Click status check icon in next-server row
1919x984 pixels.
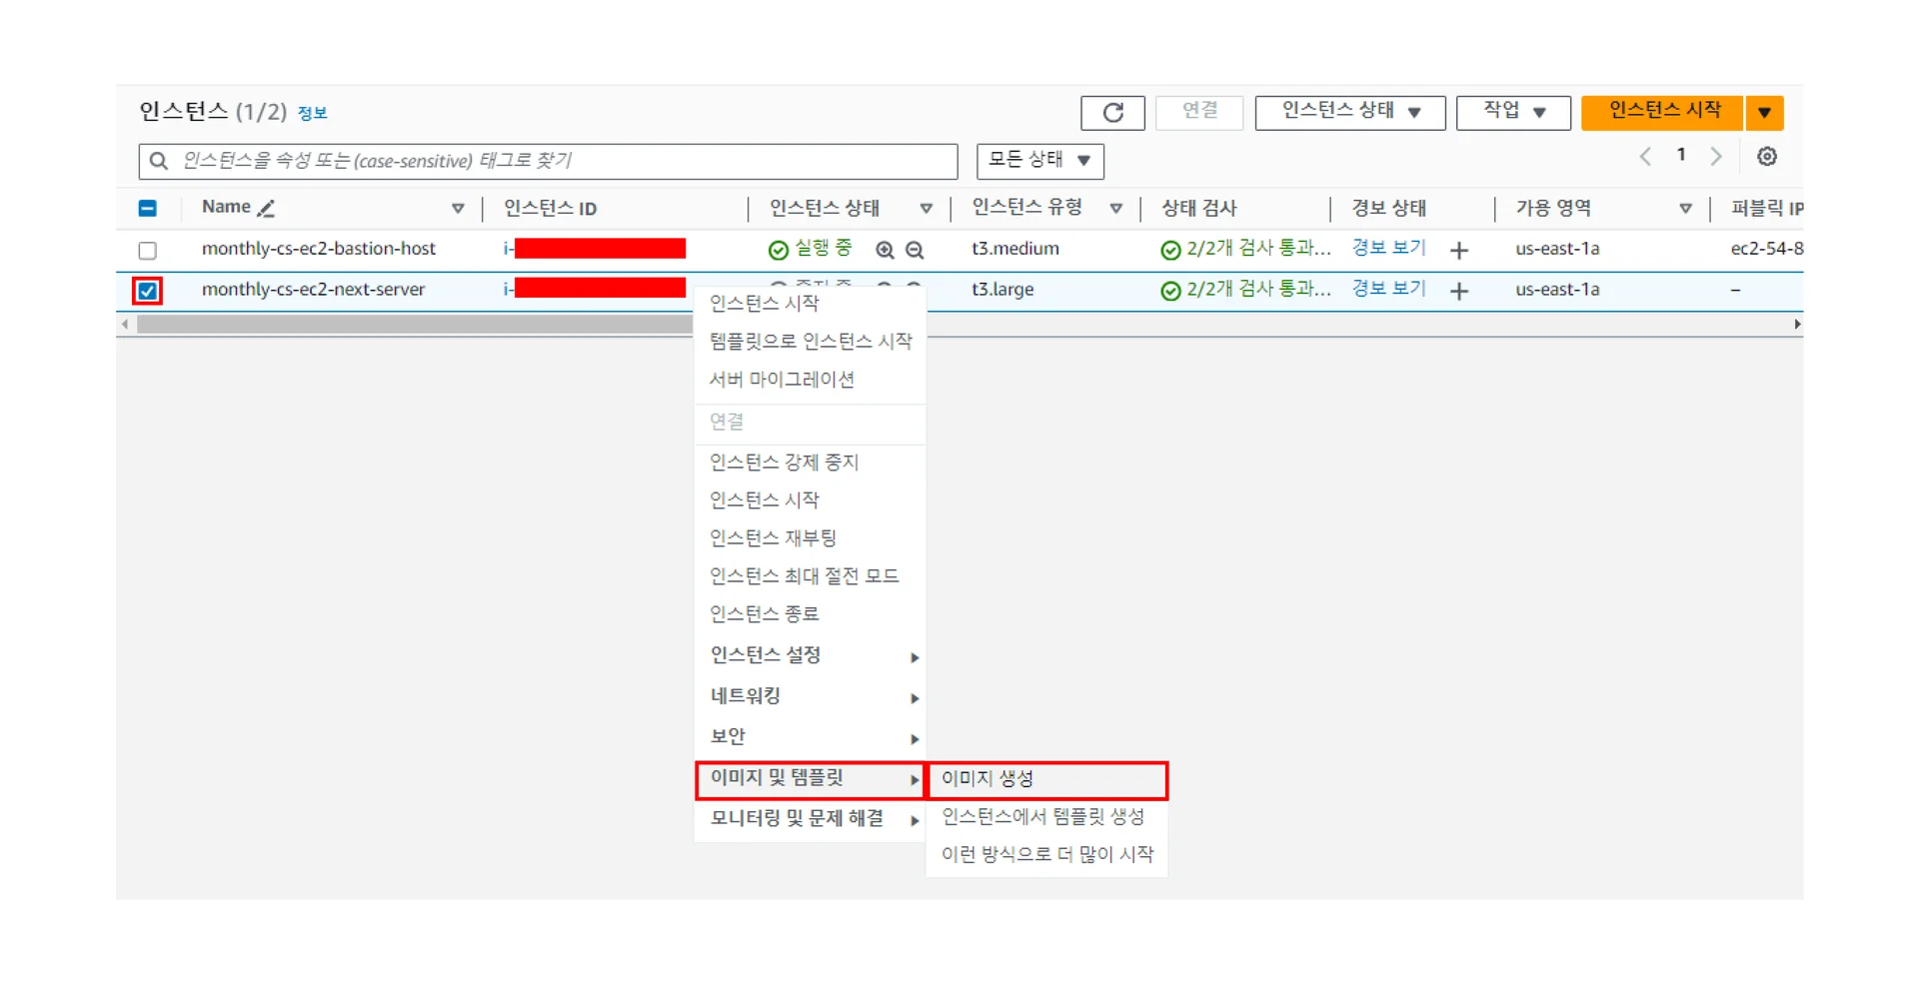1170,291
